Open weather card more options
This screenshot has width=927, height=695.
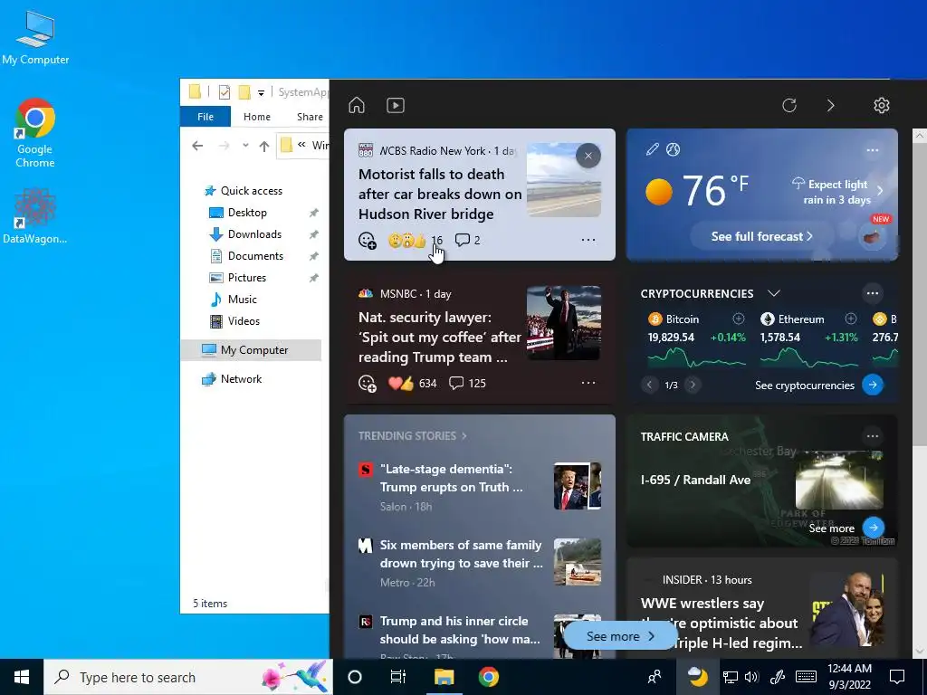coord(873,150)
